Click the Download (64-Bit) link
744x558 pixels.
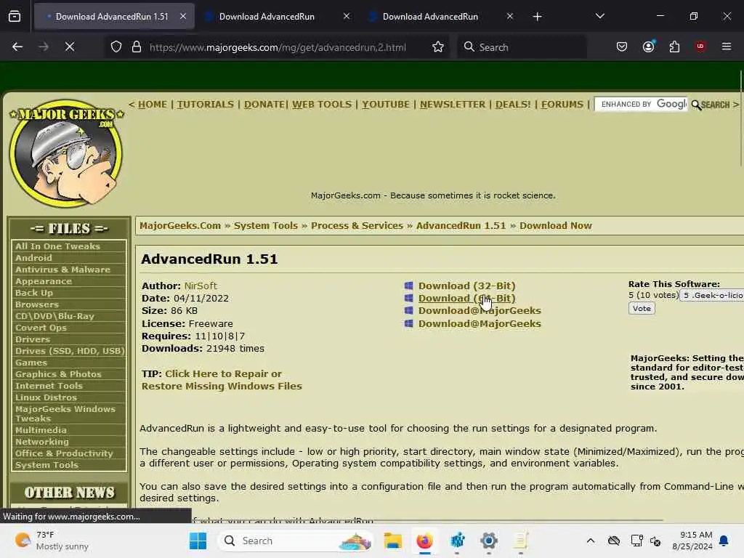pos(467,298)
